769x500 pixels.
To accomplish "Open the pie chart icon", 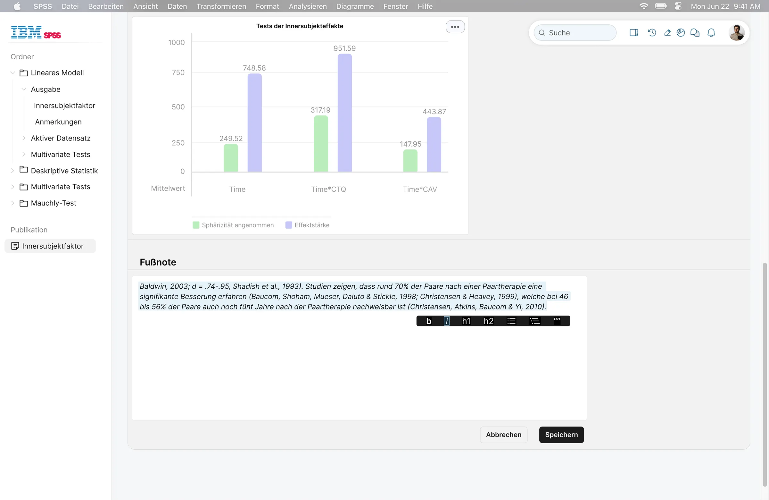I will pyautogui.click(x=681, y=33).
